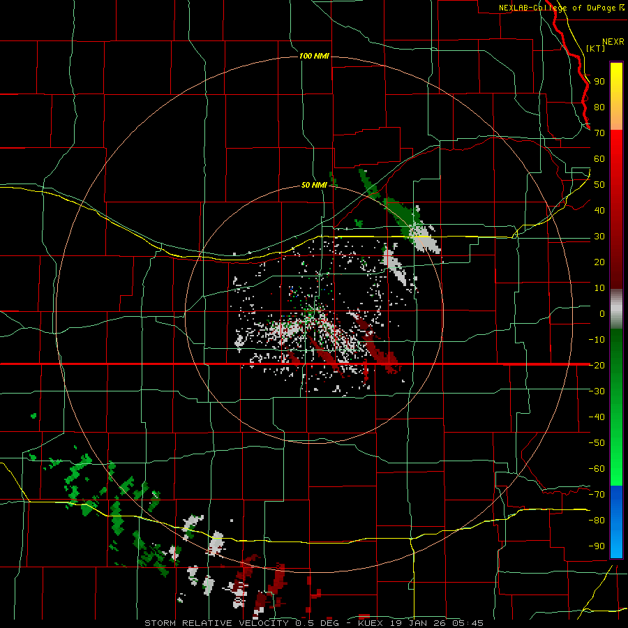Image resolution: width=628 pixels, height=628 pixels.
Task: Click the KUEX station identifier in the caption
Action: coord(371,623)
